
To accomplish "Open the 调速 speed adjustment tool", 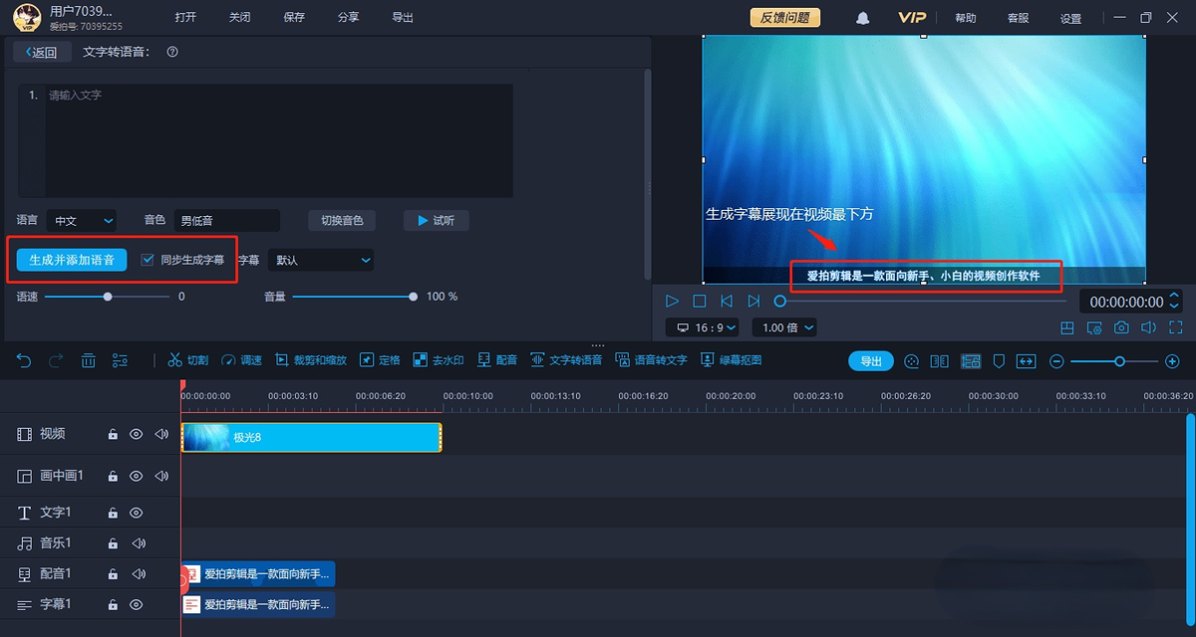I will click(242, 360).
